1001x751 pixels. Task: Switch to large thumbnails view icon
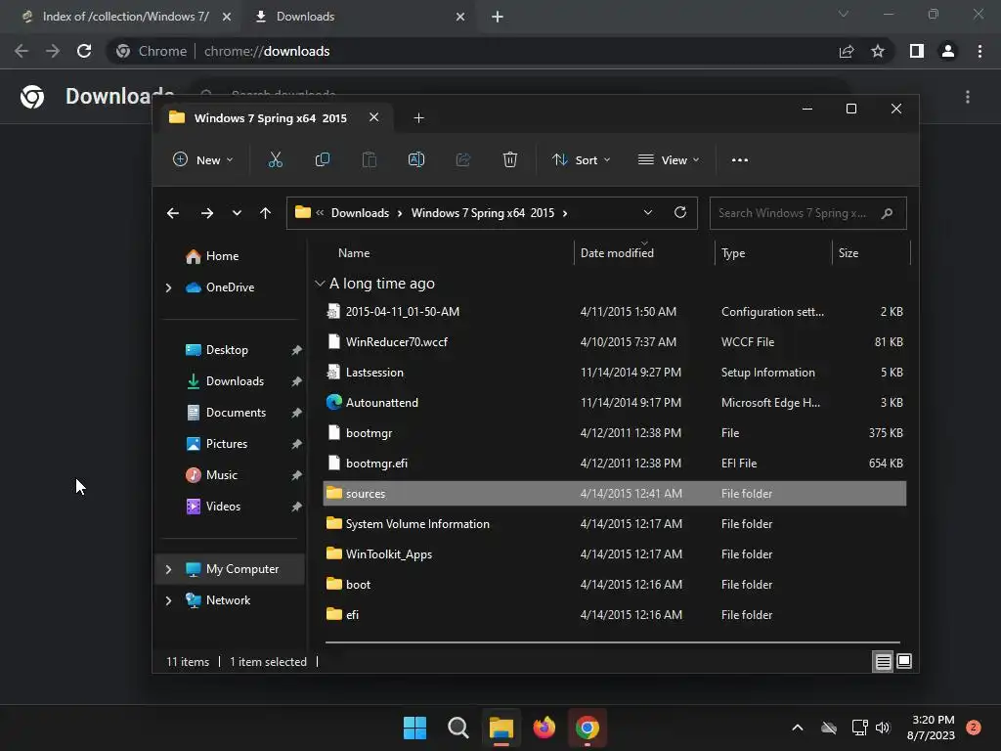pos(904,661)
